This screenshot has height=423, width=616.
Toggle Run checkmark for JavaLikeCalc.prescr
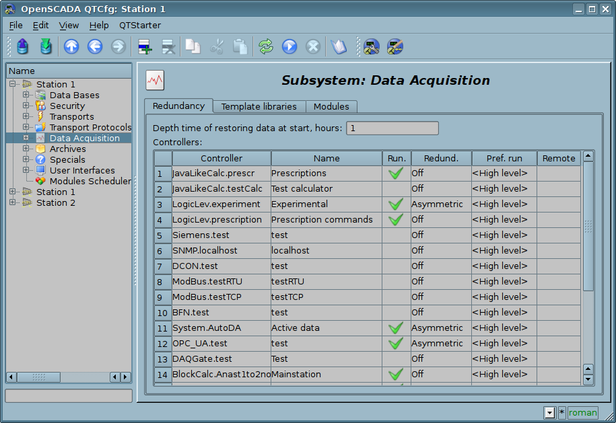click(396, 173)
